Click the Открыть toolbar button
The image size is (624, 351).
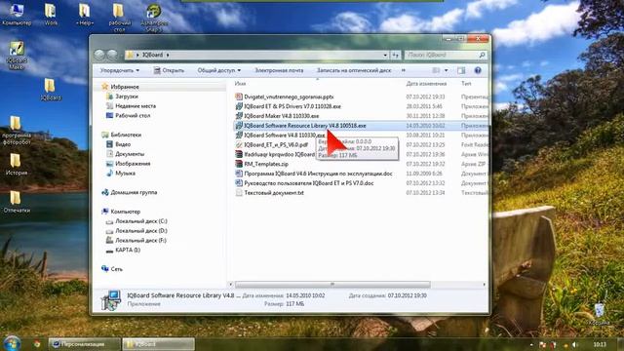point(169,70)
